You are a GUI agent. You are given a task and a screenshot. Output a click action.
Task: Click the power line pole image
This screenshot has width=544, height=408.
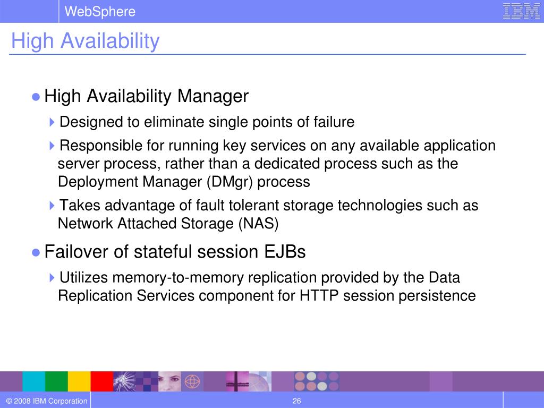237,381
